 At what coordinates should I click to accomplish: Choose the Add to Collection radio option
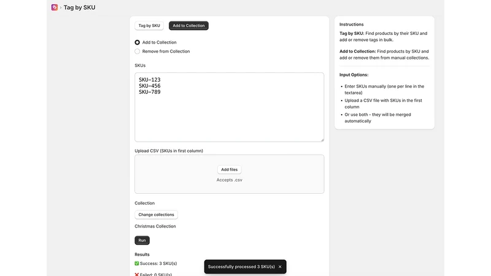(137, 42)
